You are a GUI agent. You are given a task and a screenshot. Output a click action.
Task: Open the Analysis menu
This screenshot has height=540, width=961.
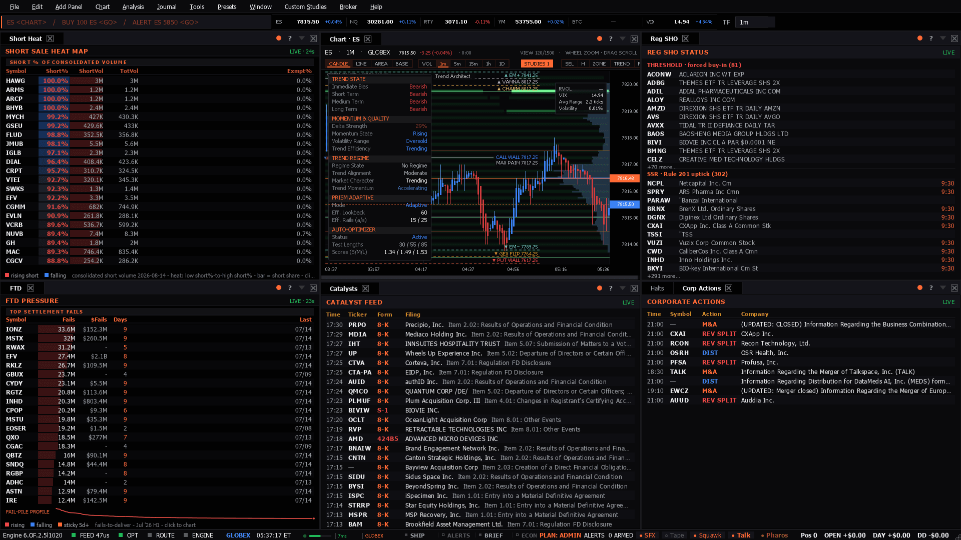pos(133,6)
